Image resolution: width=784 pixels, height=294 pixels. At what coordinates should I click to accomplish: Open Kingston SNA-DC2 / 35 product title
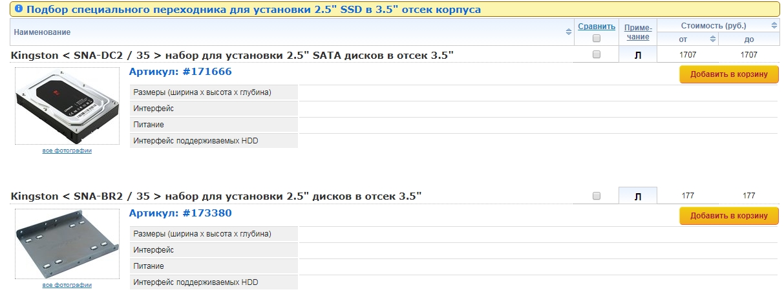[x=232, y=56]
